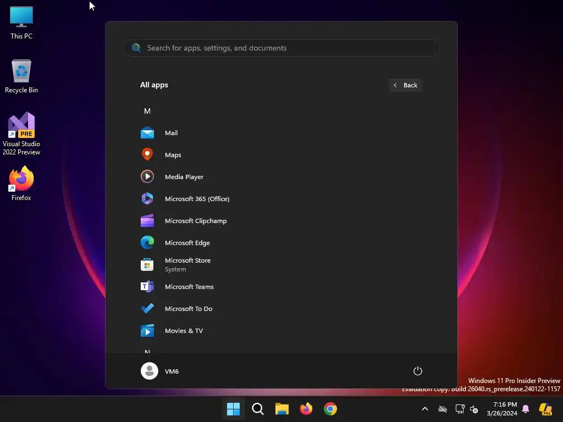Click the "Microsoft Edge" text label
This screenshot has width=563, height=422.
[x=187, y=242]
